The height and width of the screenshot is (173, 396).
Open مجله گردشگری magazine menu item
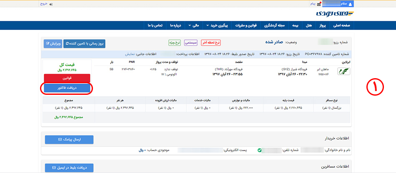(x=274, y=25)
